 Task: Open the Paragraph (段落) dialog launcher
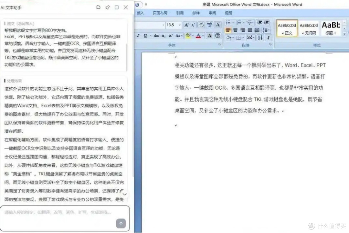click(270, 45)
